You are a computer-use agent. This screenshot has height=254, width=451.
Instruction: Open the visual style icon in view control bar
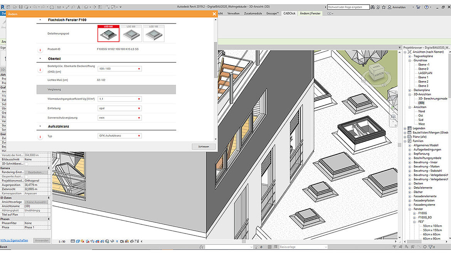[77, 241]
